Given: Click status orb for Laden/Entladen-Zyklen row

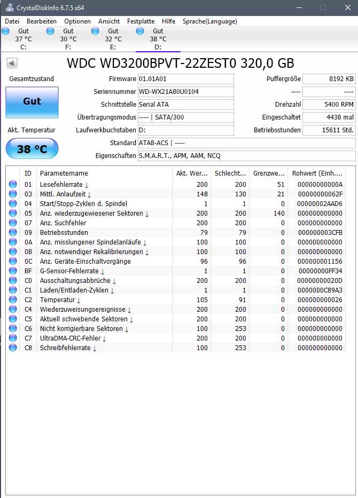Looking at the screenshot, I should (13, 290).
